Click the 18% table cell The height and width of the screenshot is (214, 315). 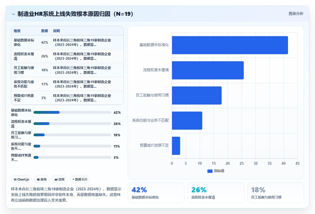(x=45, y=70)
